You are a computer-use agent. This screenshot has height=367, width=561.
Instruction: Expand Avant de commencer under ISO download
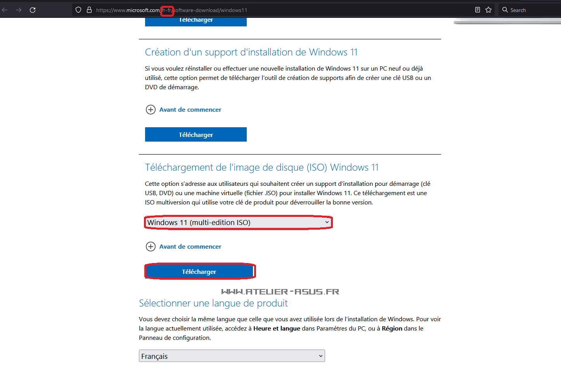[x=190, y=246]
